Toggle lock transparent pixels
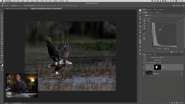 [146, 63]
